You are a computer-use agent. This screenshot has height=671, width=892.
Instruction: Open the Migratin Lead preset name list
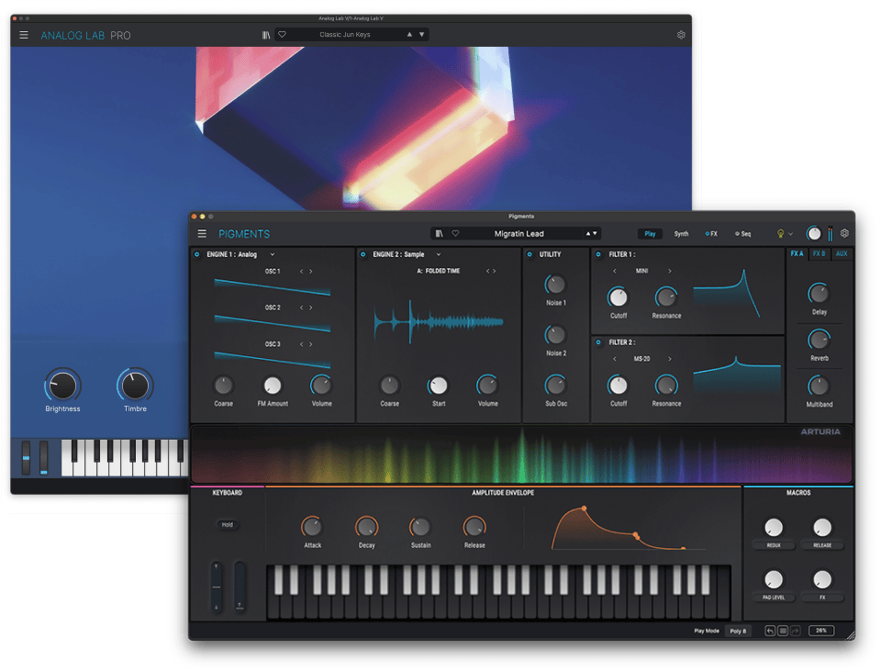click(x=518, y=233)
